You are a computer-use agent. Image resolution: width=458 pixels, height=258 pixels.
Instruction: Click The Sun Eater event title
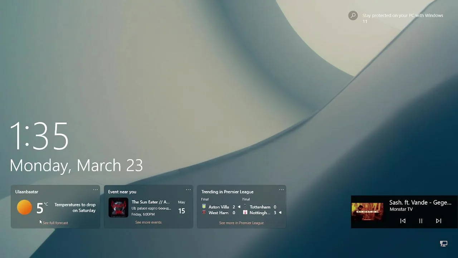(x=151, y=202)
